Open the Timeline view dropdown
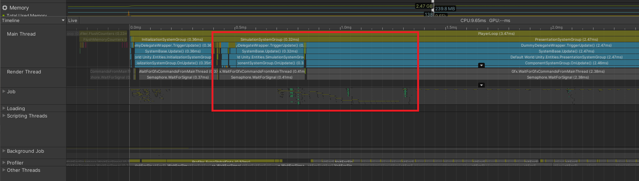The height and width of the screenshot is (181, 639). pyautogui.click(x=33, y=21)
